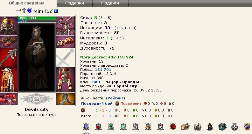
Task: Select the red mace weapon slot
Action: pos(9,57)
